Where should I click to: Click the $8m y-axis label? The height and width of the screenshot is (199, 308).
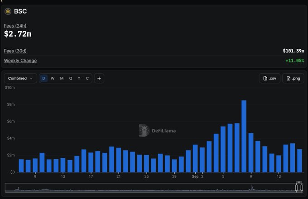[x=11, y=104]
